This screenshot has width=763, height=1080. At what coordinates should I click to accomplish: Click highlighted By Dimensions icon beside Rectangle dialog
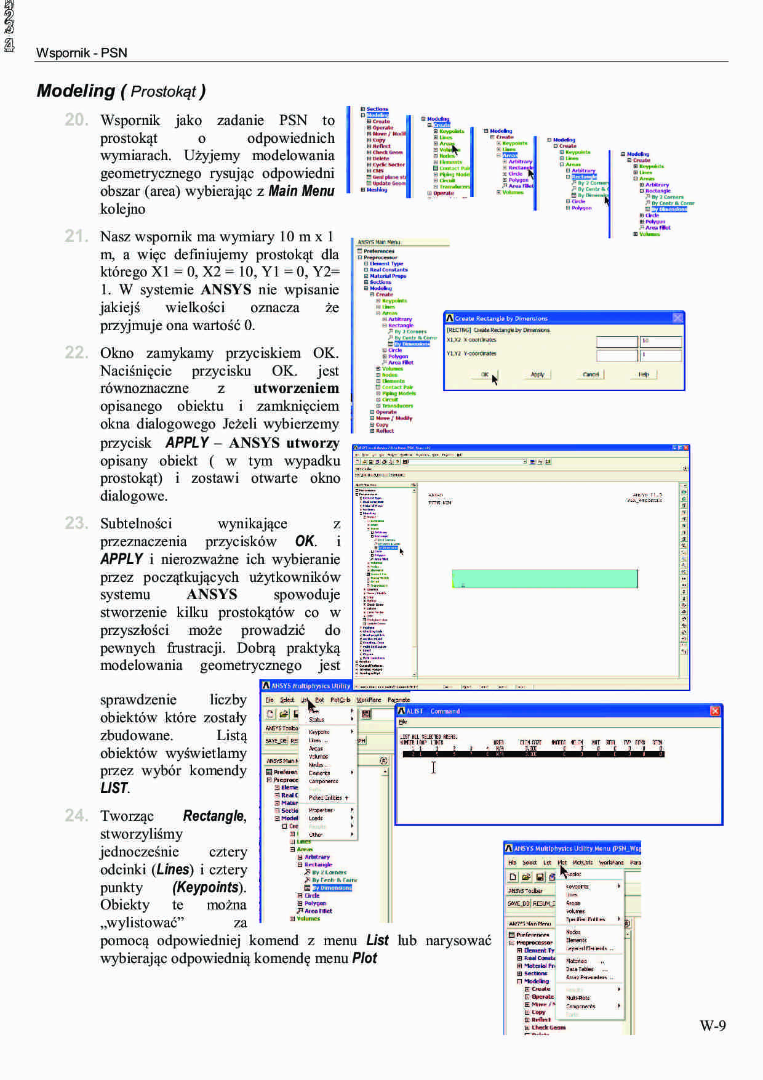click(391, 344)
